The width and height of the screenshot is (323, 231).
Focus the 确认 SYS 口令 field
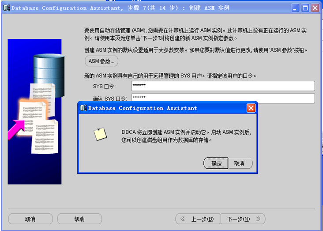pos(223,98)
